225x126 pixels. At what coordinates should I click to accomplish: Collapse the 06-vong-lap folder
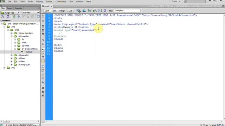tap(12, 36)
